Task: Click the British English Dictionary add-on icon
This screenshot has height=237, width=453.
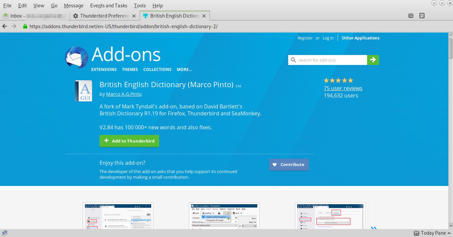Action: pos(83,90)
